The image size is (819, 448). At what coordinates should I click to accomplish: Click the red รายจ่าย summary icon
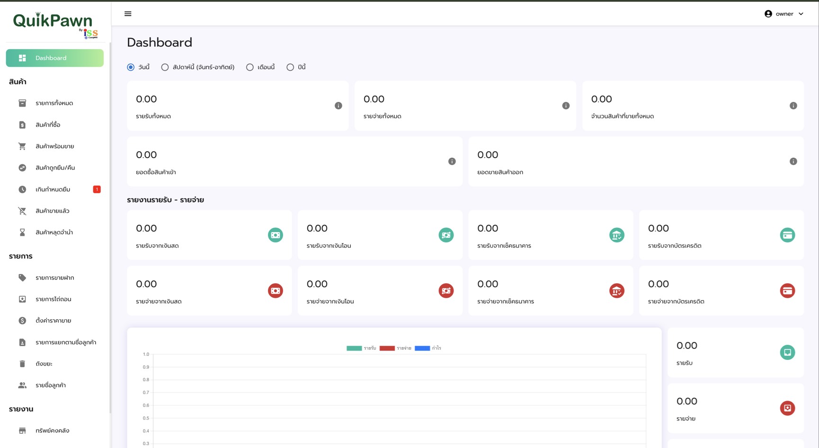(x=787, y=408)
